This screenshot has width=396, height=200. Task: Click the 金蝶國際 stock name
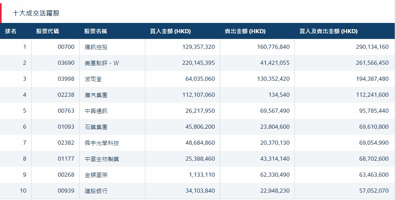(96, 175)
